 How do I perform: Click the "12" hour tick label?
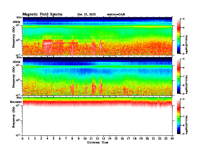[x=97, y=139]
